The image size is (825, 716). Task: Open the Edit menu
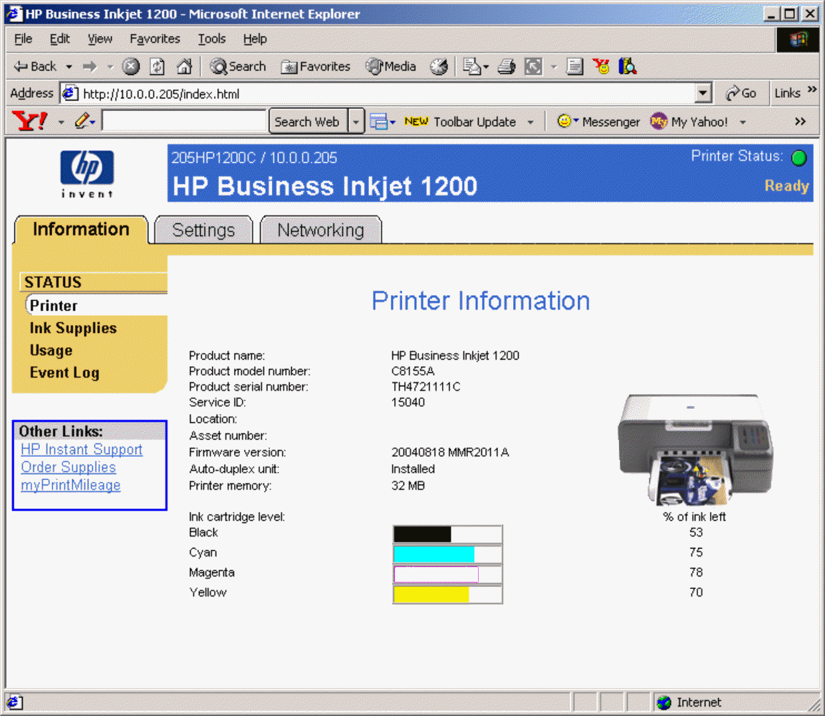(60, 39)
